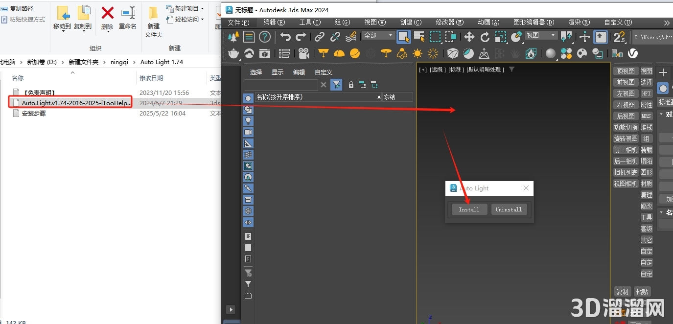Toggle geometry display filter in Scene Explorer

coord(248,98)
